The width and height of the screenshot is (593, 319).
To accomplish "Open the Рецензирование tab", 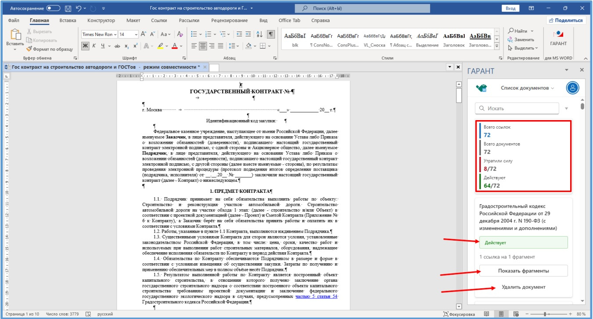I will point(229,21).
